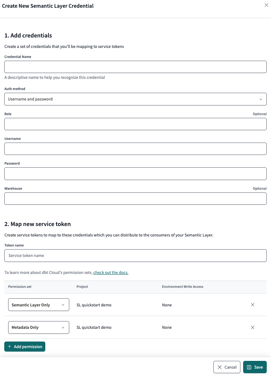This screenshot has height=374, width=271.
Task: Click inside the Credential Name field
Action: pos(135,66)
